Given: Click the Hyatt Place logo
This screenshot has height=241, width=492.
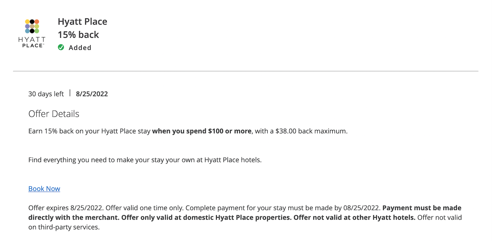Looking at the screenshot, I should (32, 33).
